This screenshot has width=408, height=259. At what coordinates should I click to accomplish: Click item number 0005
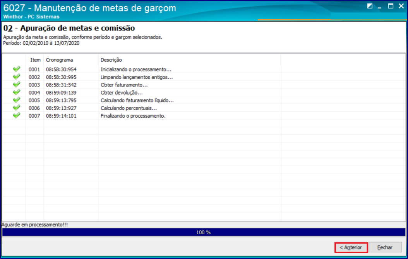click(x=34, y=100)
